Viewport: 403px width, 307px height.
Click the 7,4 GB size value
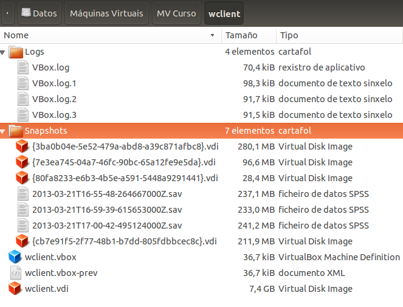pyautogui.click(x=262, y=289)
